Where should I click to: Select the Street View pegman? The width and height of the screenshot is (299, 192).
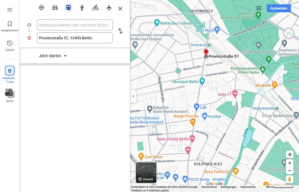coord(290,179)
